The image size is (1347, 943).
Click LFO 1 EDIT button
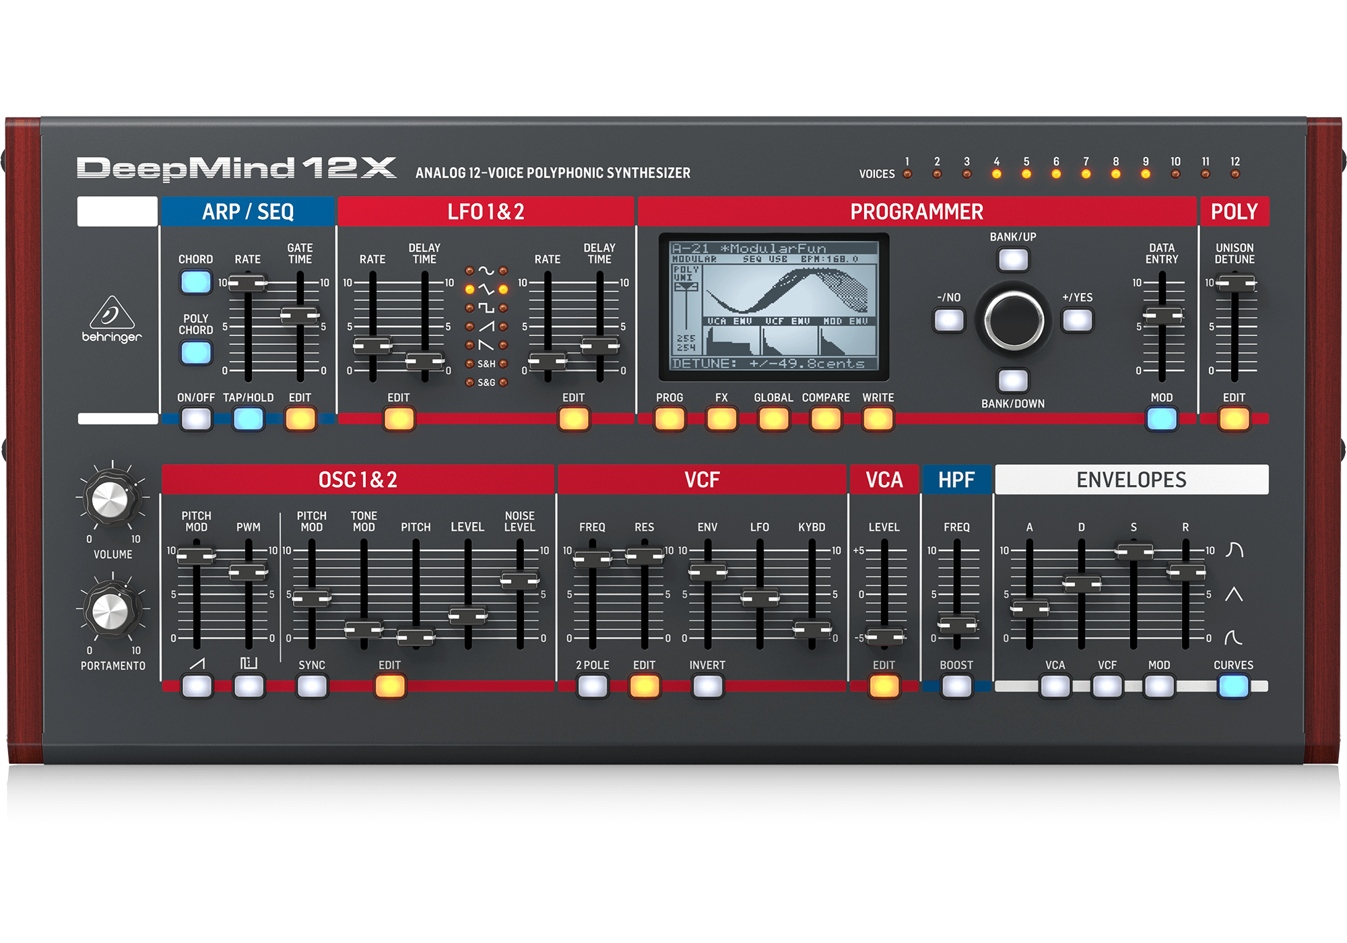click(399, 419)
